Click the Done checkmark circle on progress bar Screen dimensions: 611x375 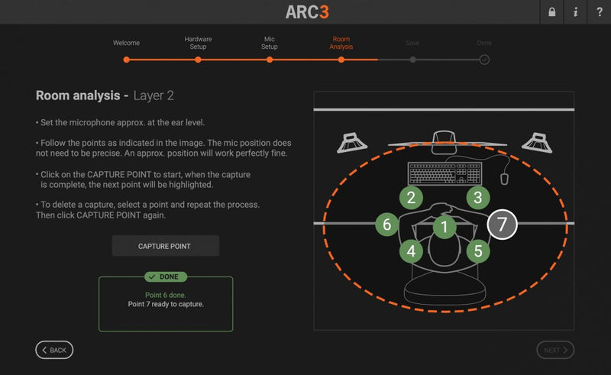484,60
